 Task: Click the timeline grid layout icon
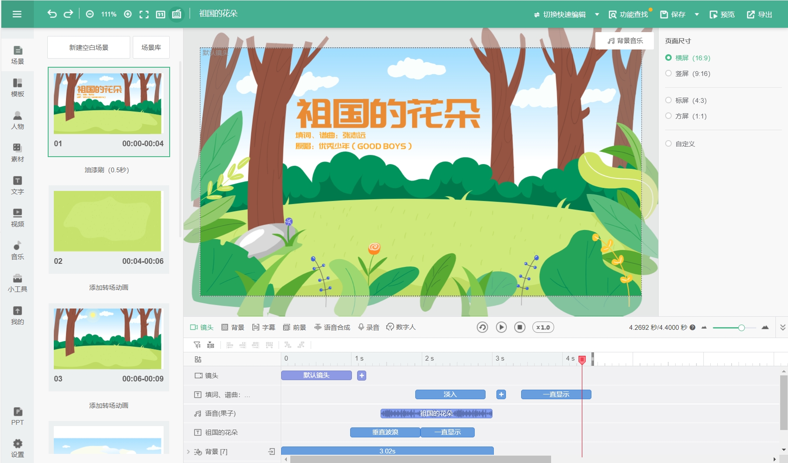coord(198,359)
